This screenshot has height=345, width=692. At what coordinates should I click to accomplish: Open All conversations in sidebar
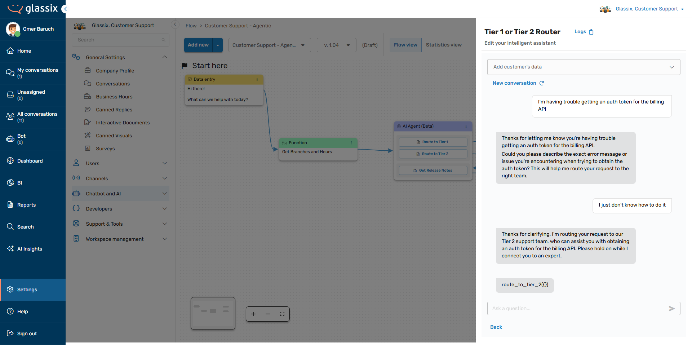click(33, 117)
